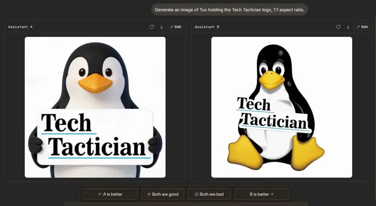The width and height of the screenshot is (376, 206).
Task: Focus the message input at the bottom
Action: pyautogui.click(x=185, y=204)
